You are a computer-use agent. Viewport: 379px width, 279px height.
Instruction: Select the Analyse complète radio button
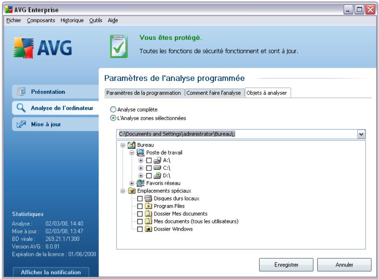[113, 109]
